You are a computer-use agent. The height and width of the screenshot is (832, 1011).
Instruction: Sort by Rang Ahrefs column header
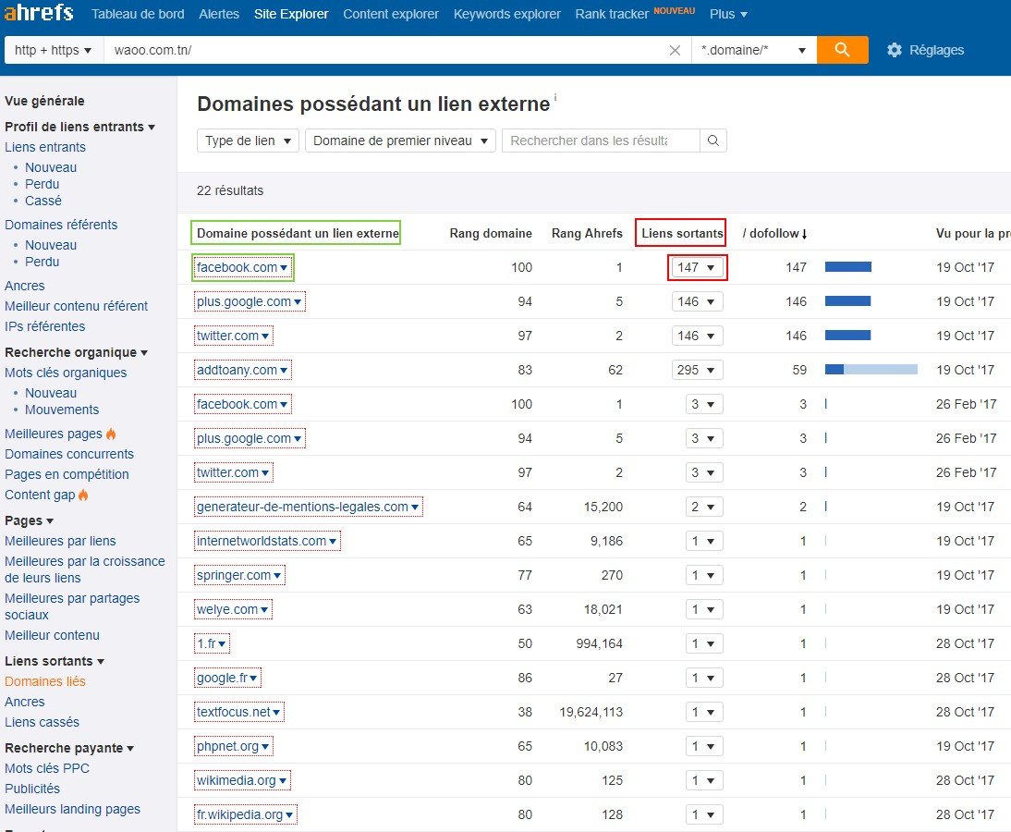point(587,234)
